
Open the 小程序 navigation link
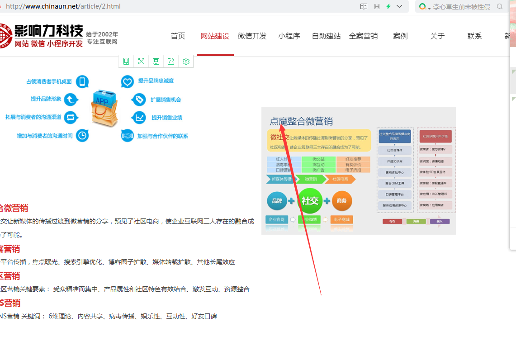289,36
